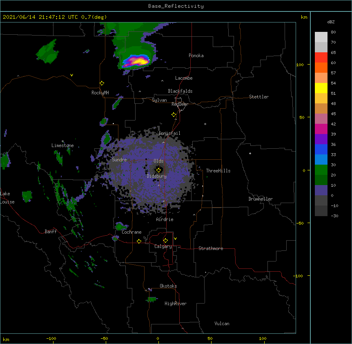
Task: Click the Calgary city label
Action: 163,246
